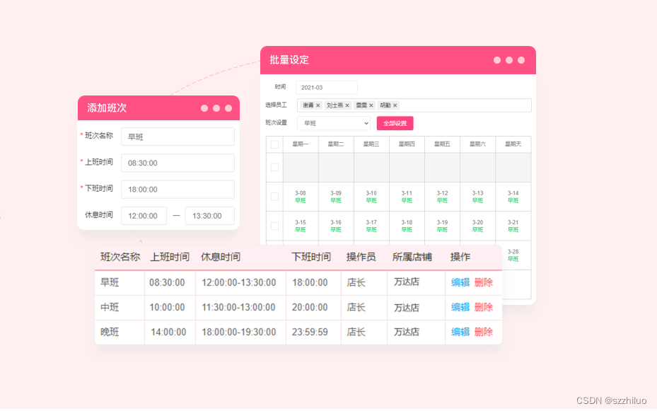Select calendar cell 3-10
This screenshot has width=657, height=411.
click(x=371, y=197)
